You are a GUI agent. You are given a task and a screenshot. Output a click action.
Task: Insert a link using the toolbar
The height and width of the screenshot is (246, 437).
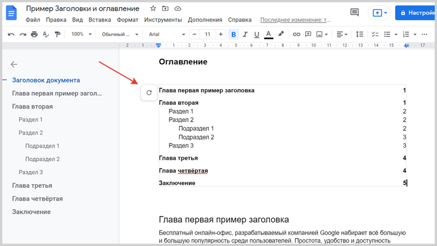tap(296, 34)
